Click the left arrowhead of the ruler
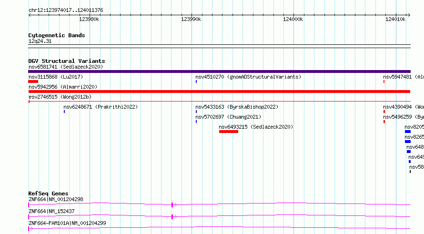 click(x=30, y=15)
